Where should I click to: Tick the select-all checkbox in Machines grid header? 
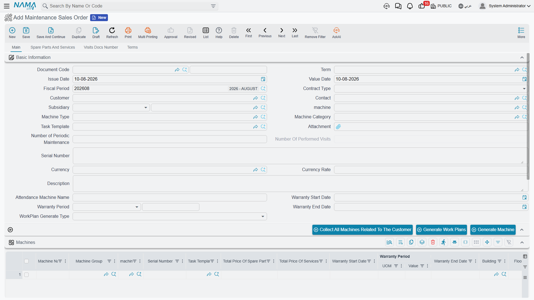point(26,261)
